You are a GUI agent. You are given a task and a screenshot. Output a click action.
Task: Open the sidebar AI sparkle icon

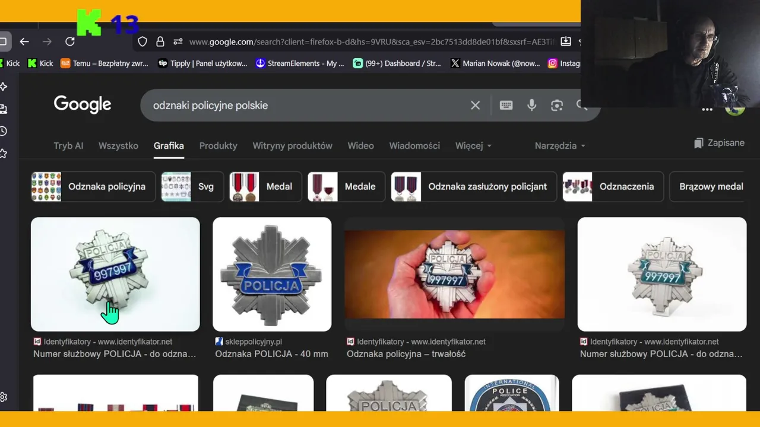tap(3, 87)
